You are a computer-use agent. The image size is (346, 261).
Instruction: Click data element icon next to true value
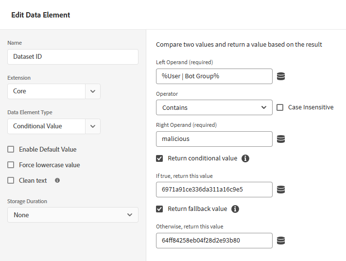pyautogui.click(x=281, y=190)
